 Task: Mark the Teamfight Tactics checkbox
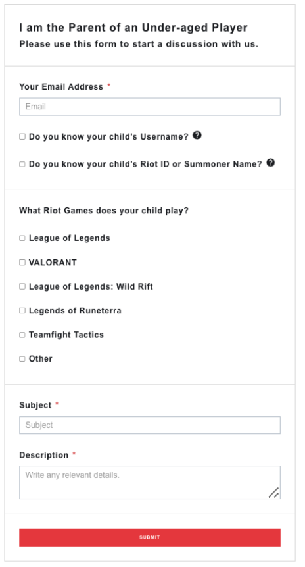pyautogui.click(x=22, y=335)
